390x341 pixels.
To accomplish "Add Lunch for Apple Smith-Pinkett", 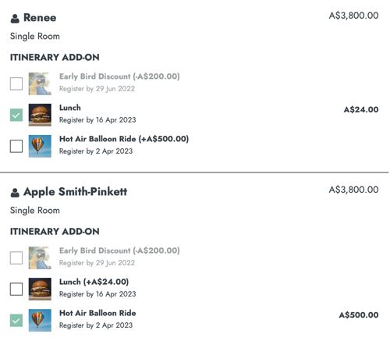I will (16, 289).
